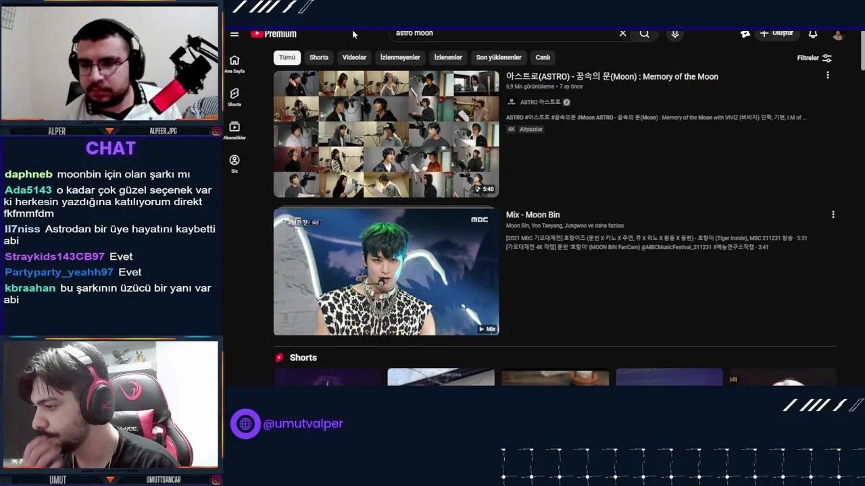This screenshot has height=486, width=865.
Task: Open the Mix - Moon Bin thumbnail
Action: click(386, 271)
